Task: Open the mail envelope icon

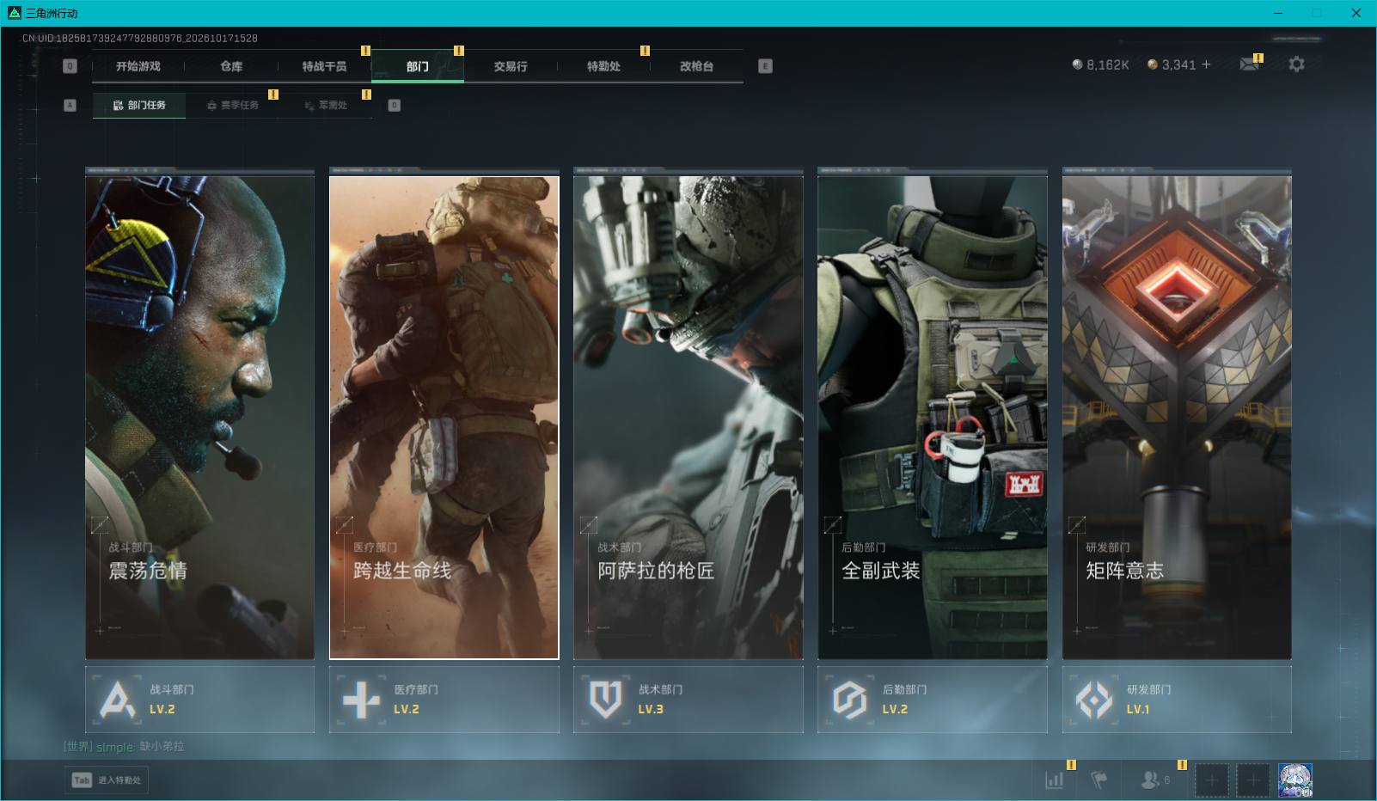Action: point(1249,64)
